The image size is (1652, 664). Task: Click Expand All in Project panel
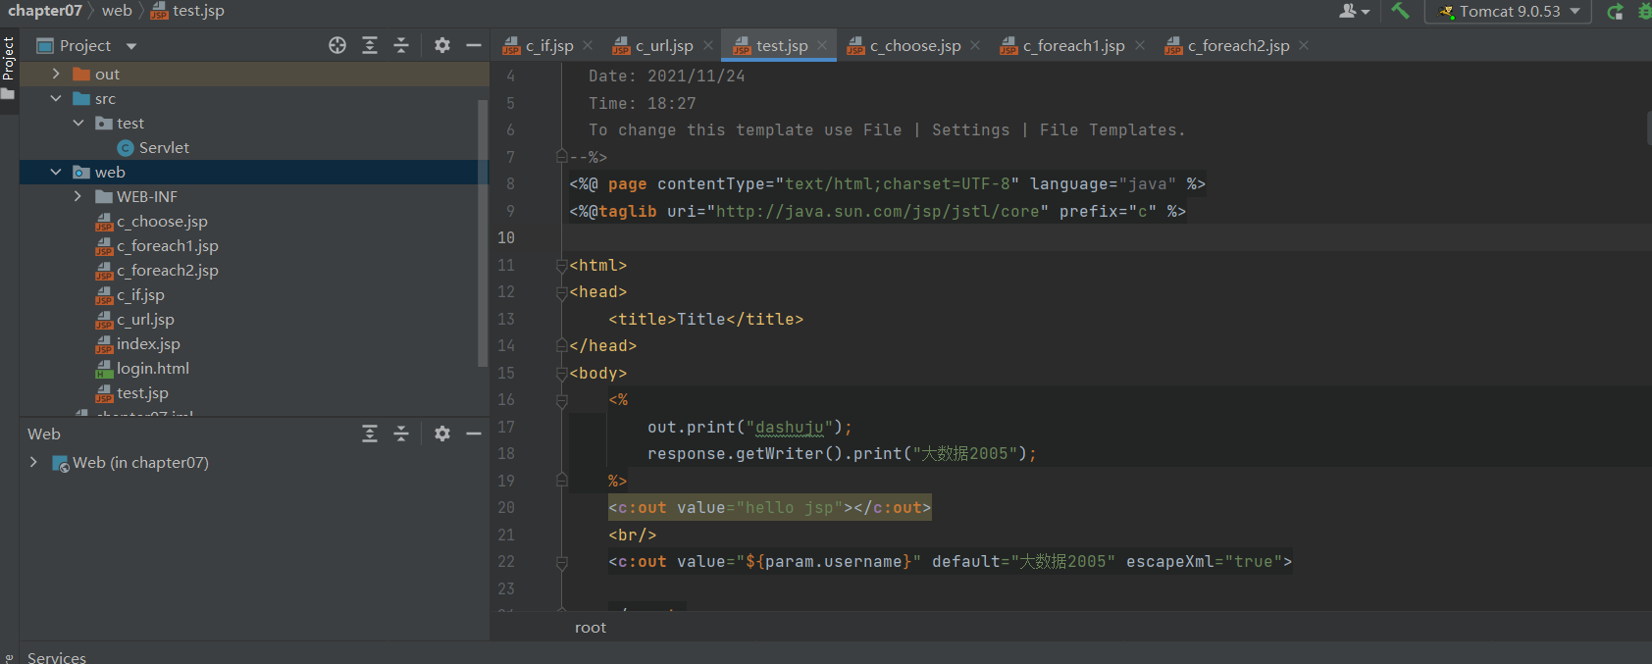click(370, 45)
